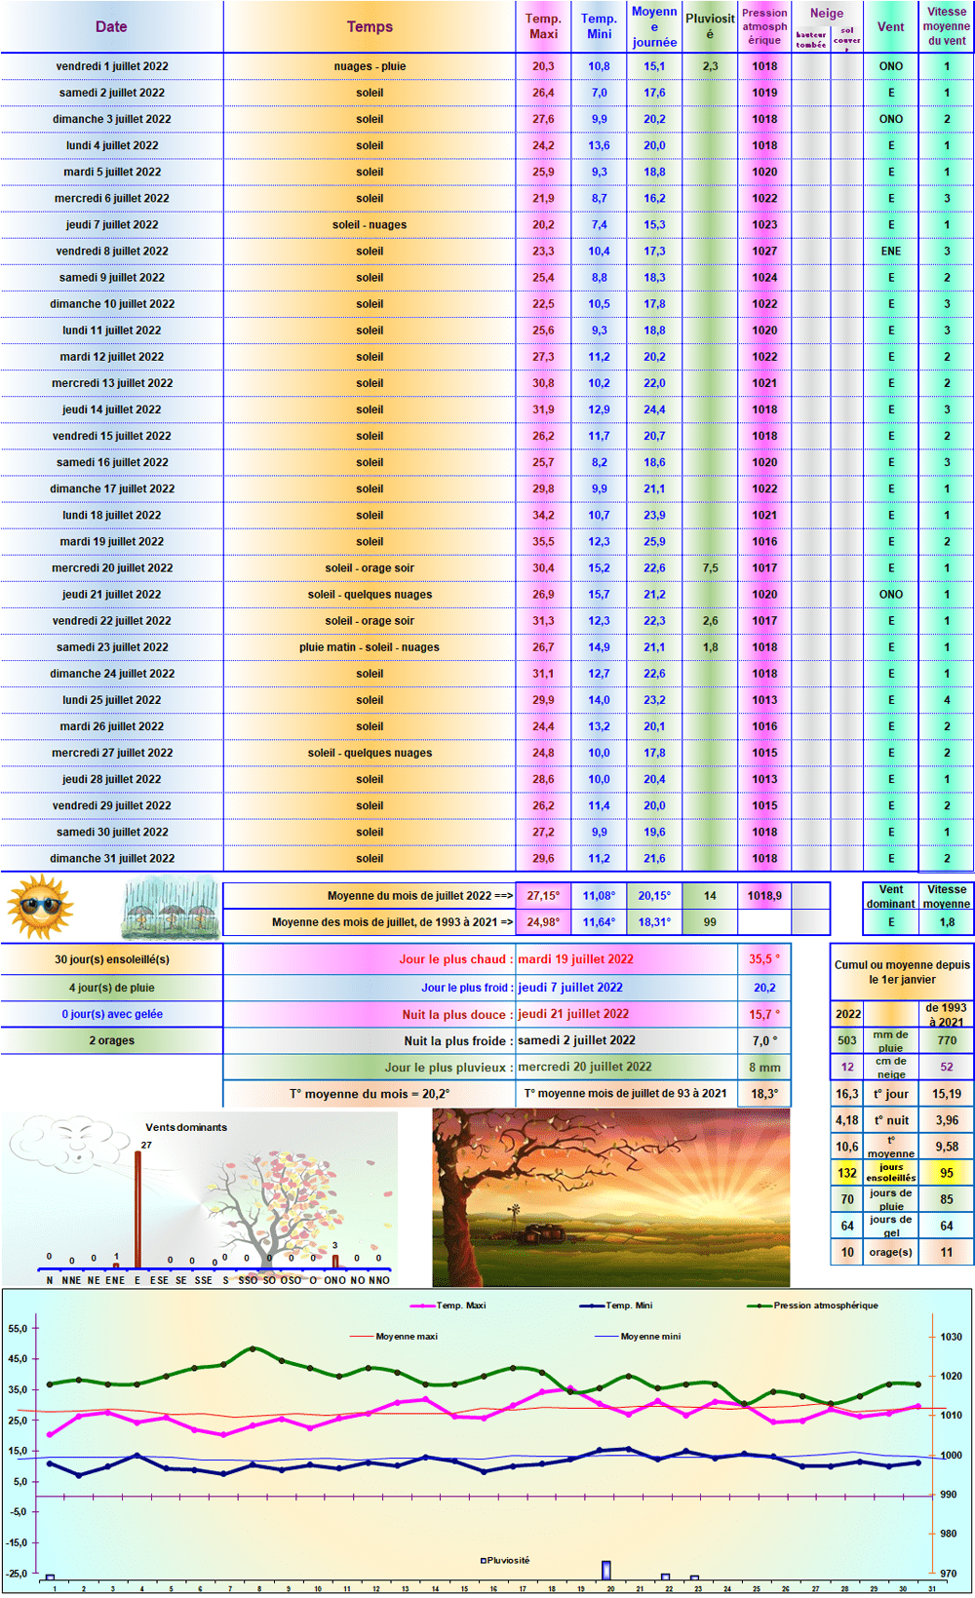
Task: Click the Moyenne maxi legend line
Action: click(x=361, y=1337)
